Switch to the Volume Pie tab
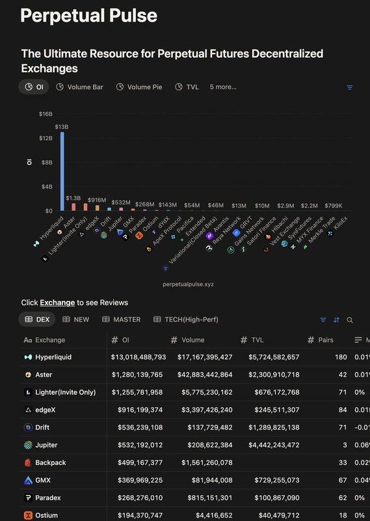Viewport: 370px width, 521px height. click(x=139, y=87)
